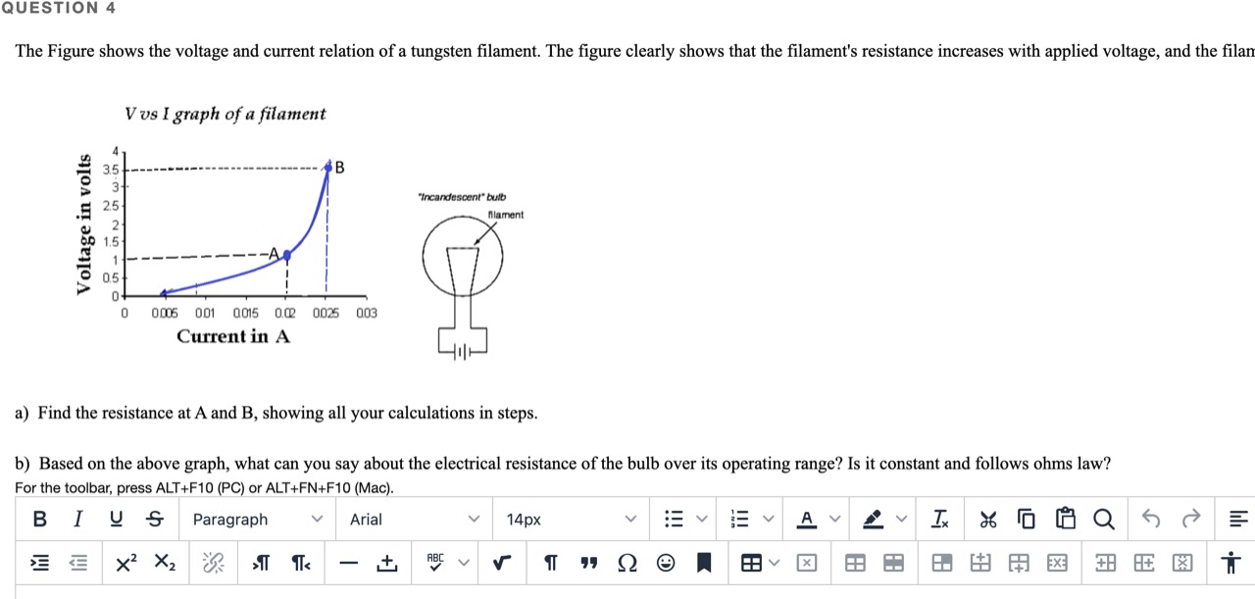Image resolution: width=1255 pixels, height=599 pixels.
Task: Toggle underline formatting
Action: coord(117,519)
